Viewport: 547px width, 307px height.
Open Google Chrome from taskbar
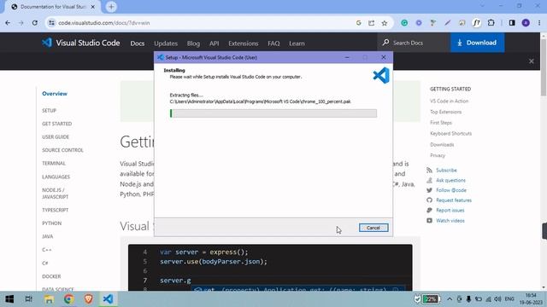(68, 299)
